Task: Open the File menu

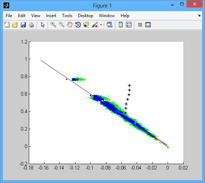Action: coord(9,16)
